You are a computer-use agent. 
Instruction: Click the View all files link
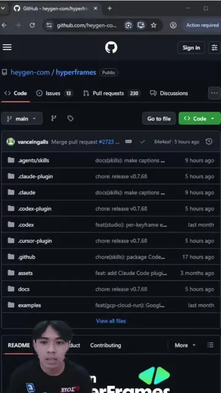(111, 321)
